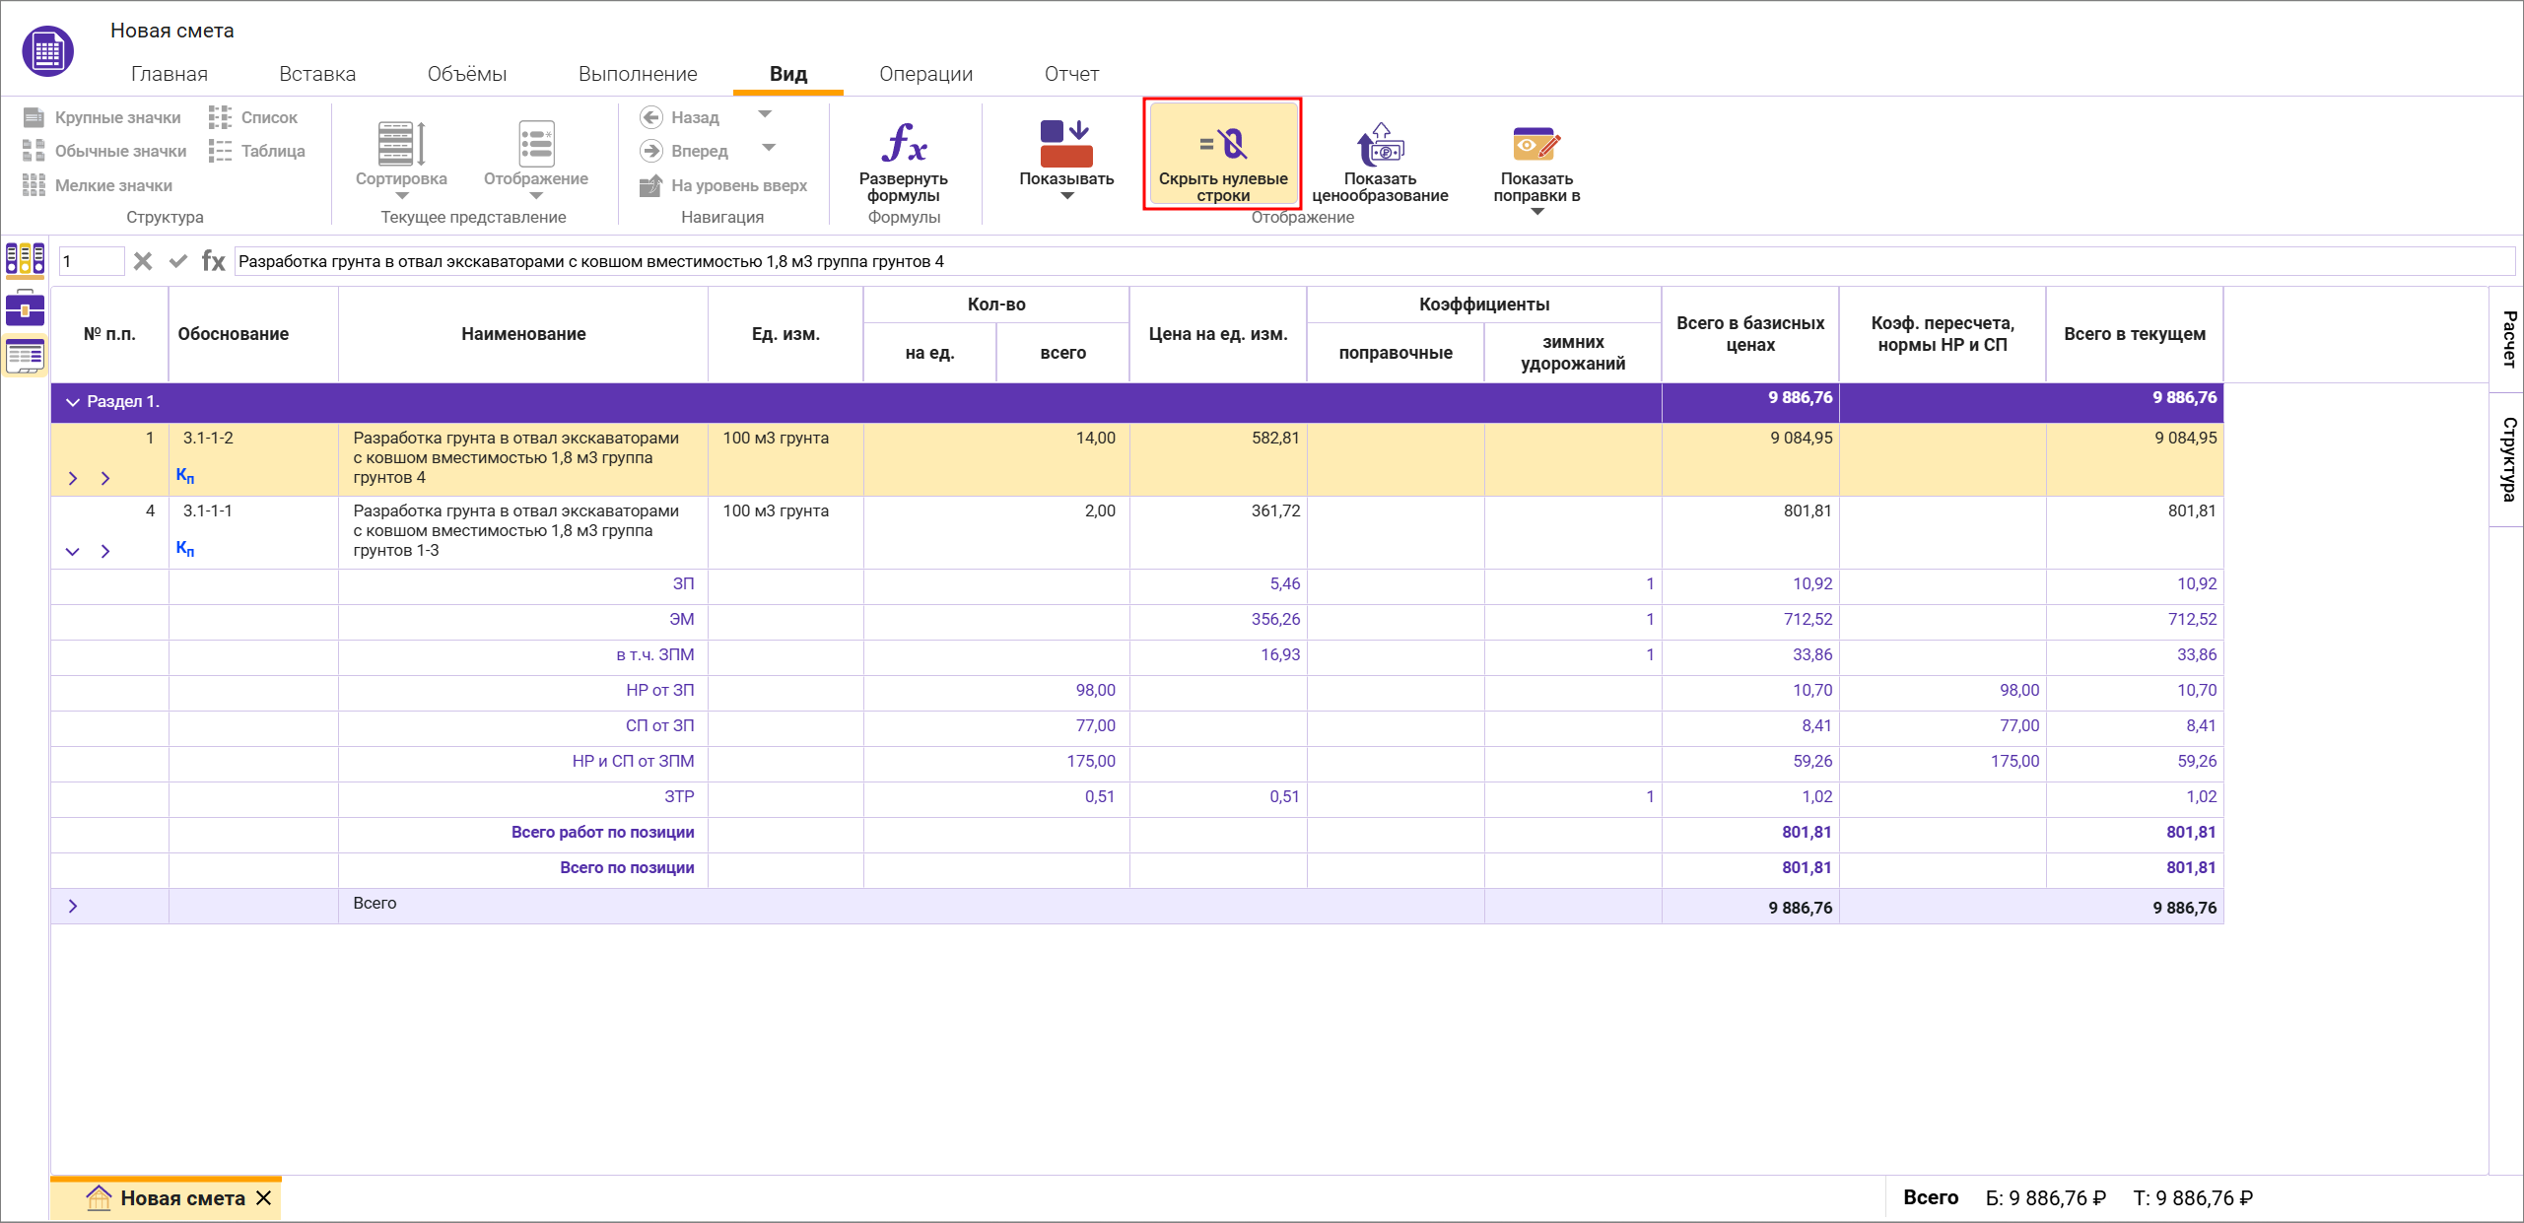Click the binders icon in left sidebar
Viewport: 2524px width, 1223px height.
[x=25, y=259]
